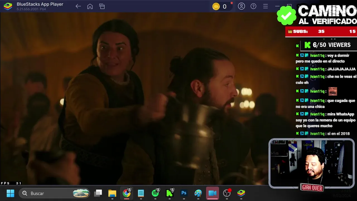Open the Windows Start menu
Image resolution: width=357 pixels, height=201 pixels.
pos(10,193)
